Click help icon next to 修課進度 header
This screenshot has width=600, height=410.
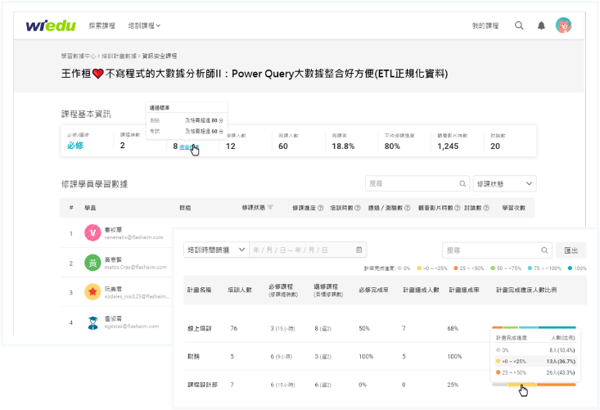[321, 208]
